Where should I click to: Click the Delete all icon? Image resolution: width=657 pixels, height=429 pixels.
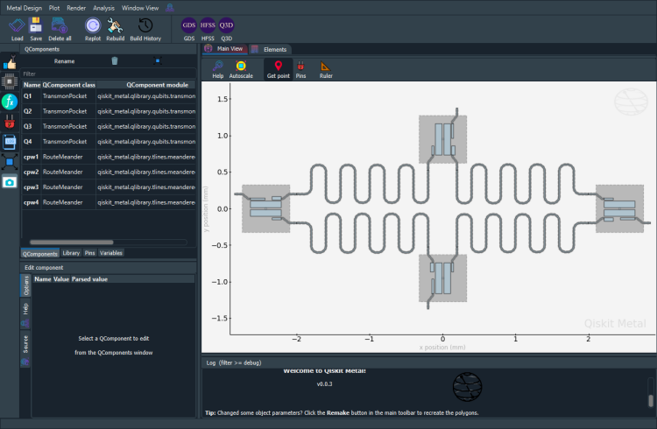click(x=60, y=29)
